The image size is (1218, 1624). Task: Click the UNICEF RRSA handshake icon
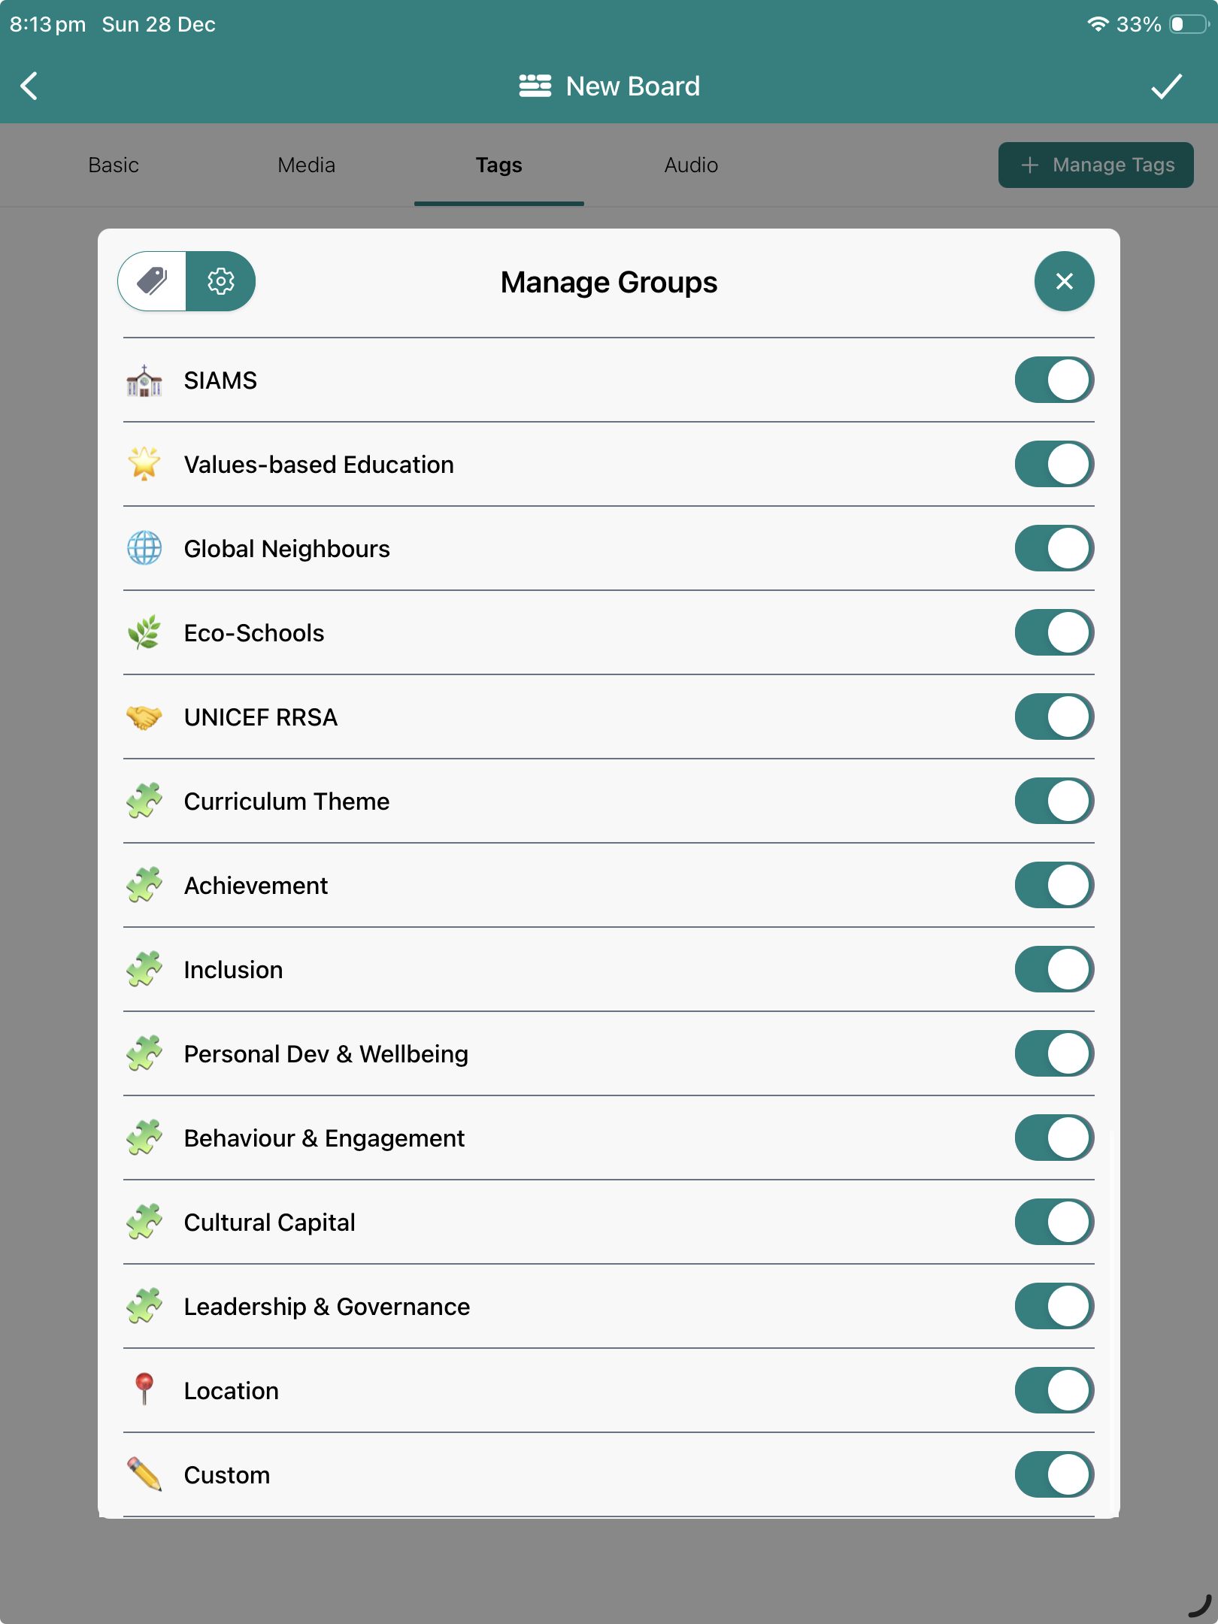pos(144,717)
